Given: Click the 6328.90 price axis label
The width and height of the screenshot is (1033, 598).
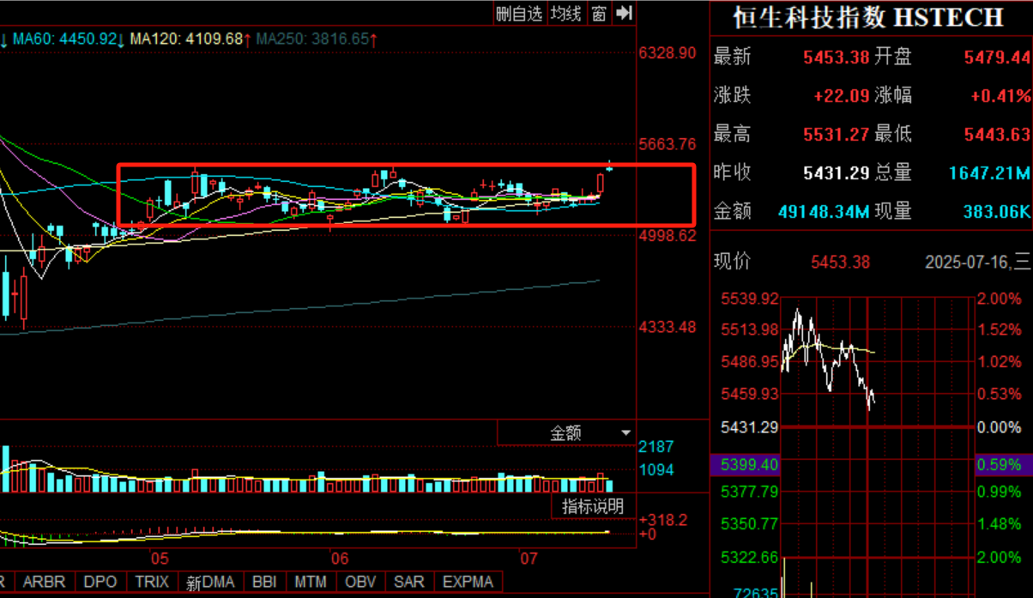Looking at the screenshot, I should pos(668,53).
